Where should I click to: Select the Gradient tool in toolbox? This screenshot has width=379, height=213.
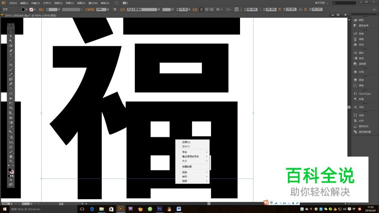[x=11, y=122]
